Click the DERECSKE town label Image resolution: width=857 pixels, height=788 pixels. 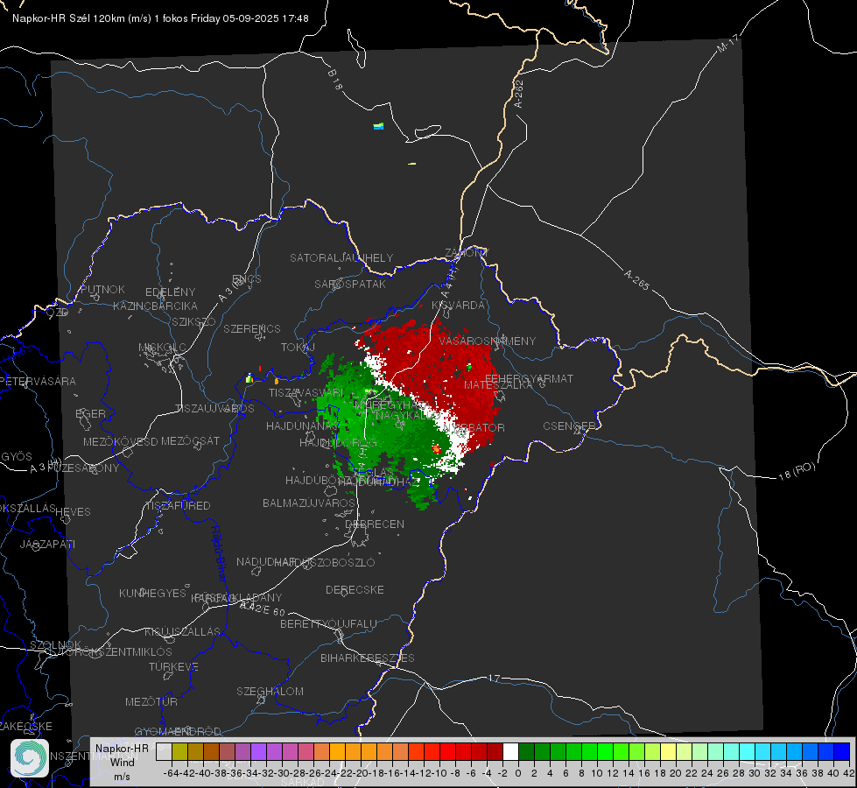pos(355,590)
